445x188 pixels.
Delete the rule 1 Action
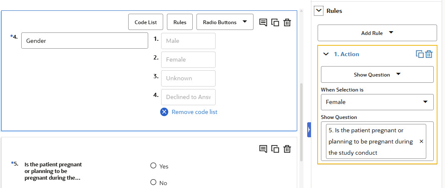(429, 54)
